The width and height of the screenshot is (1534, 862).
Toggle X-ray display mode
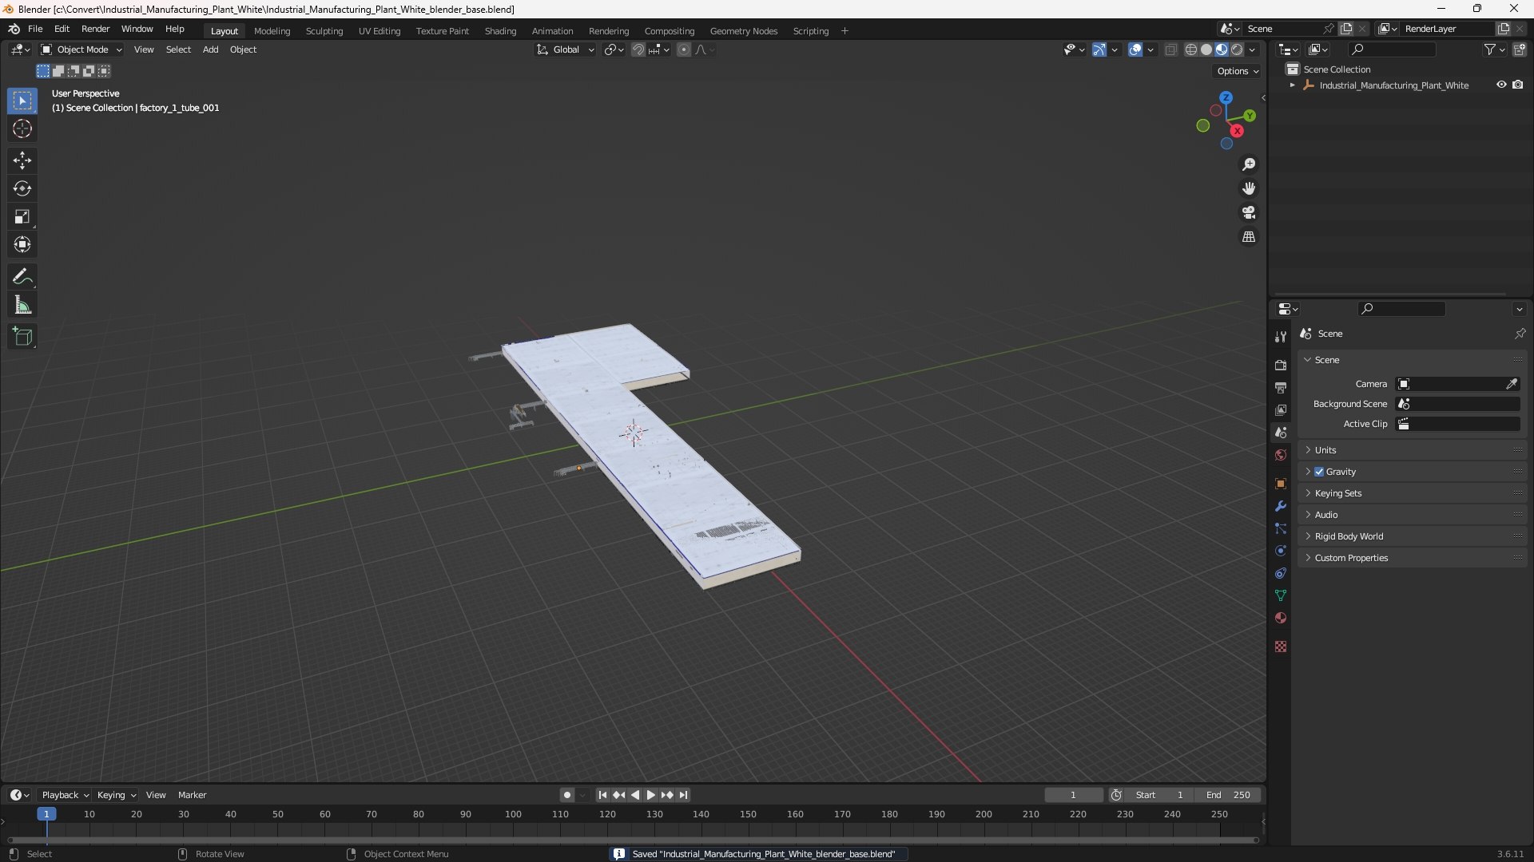pos(1170,49)
